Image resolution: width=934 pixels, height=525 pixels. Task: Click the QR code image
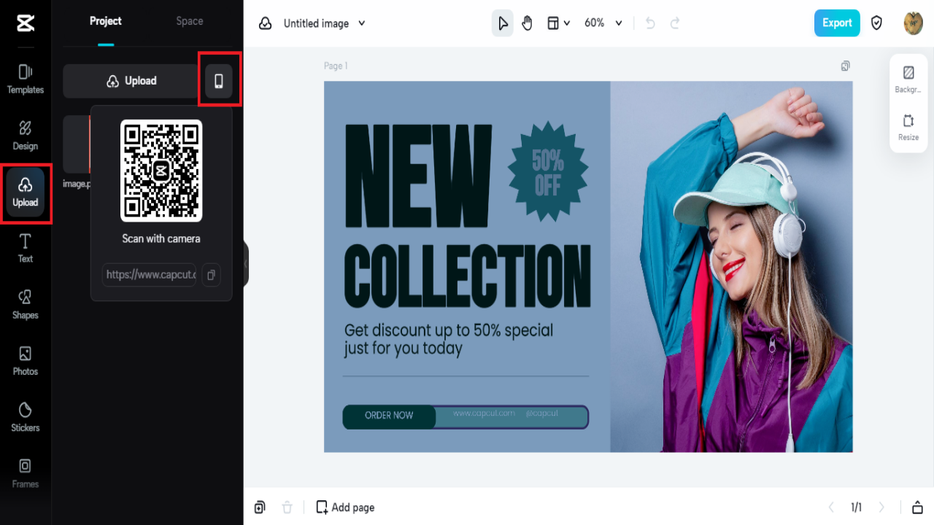click(161, 171)
